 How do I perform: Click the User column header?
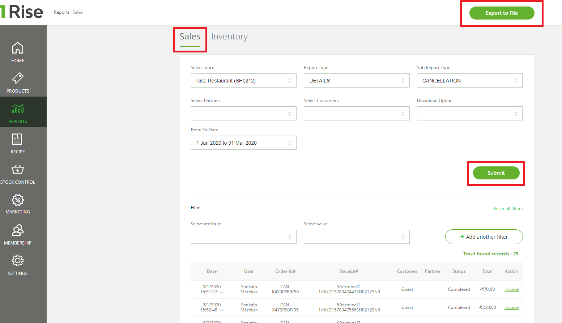tap(249, 271)
